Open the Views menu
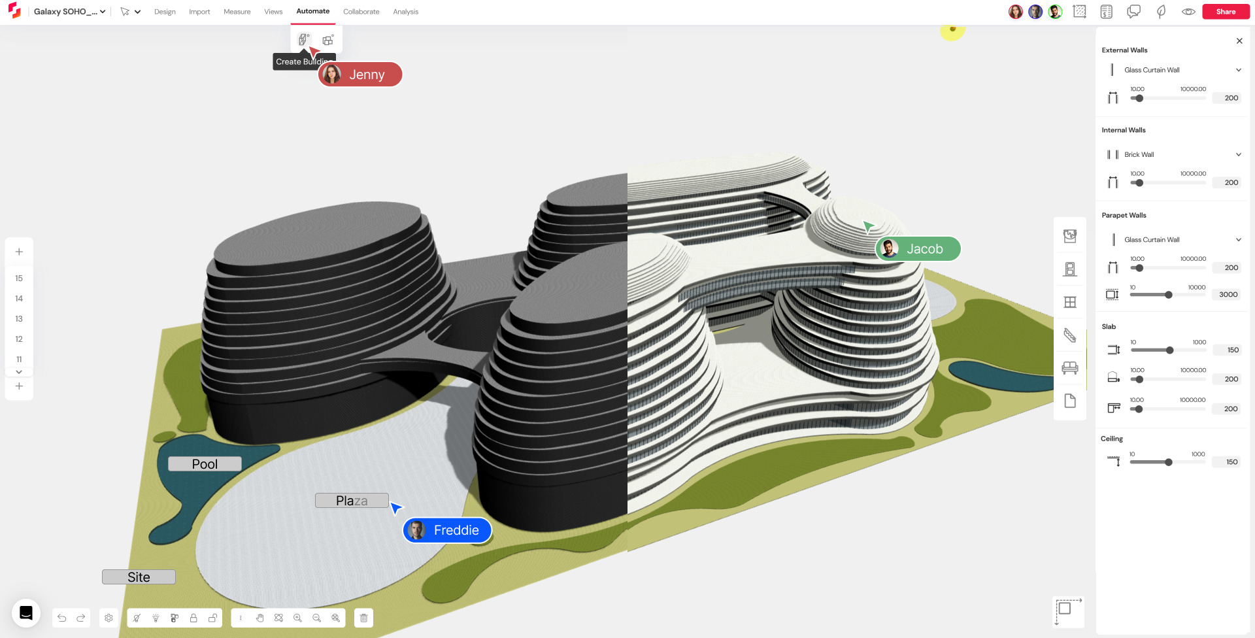The image size is (1255, 638). point(273,12)
